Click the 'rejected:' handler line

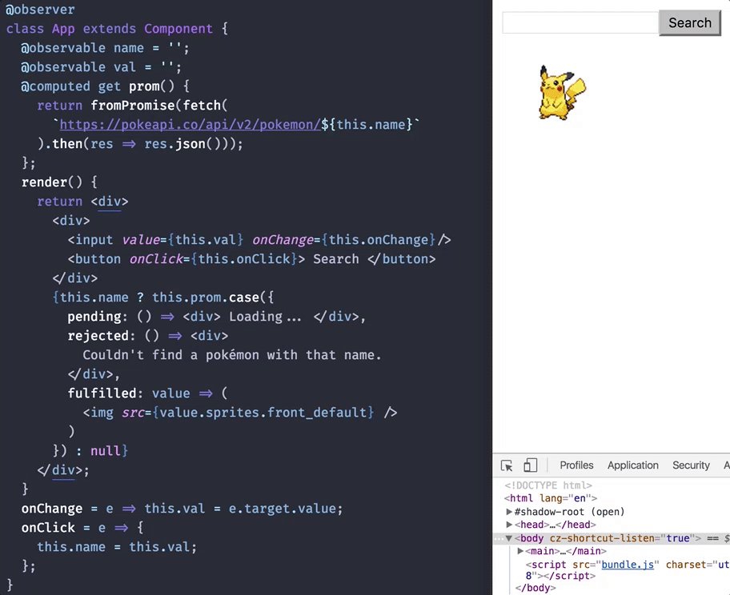click(147, 335)
